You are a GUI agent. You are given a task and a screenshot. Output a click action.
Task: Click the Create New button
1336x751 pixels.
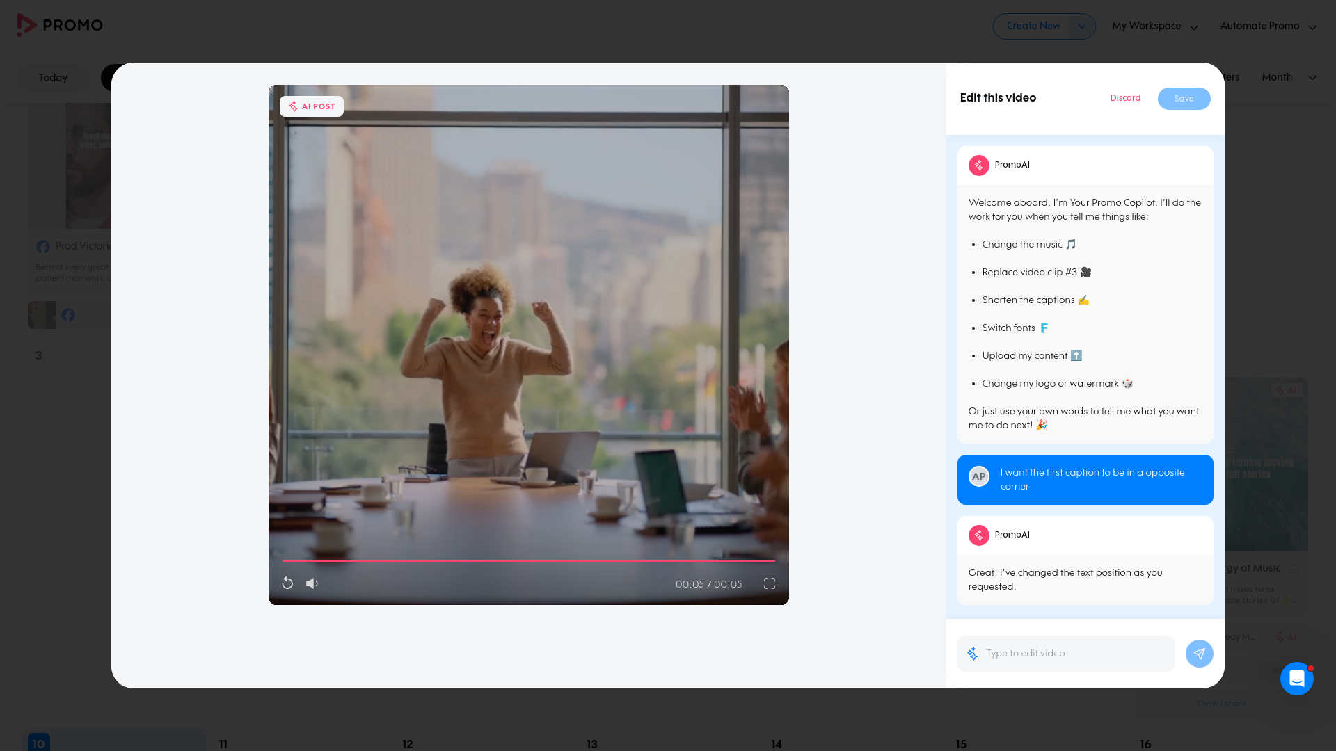(1033, 26)
